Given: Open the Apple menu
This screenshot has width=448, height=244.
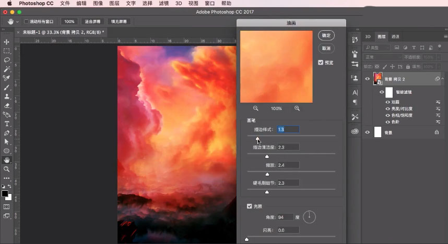Looking at the screenshot, I should pyautogui.click(x=9, y=4).
